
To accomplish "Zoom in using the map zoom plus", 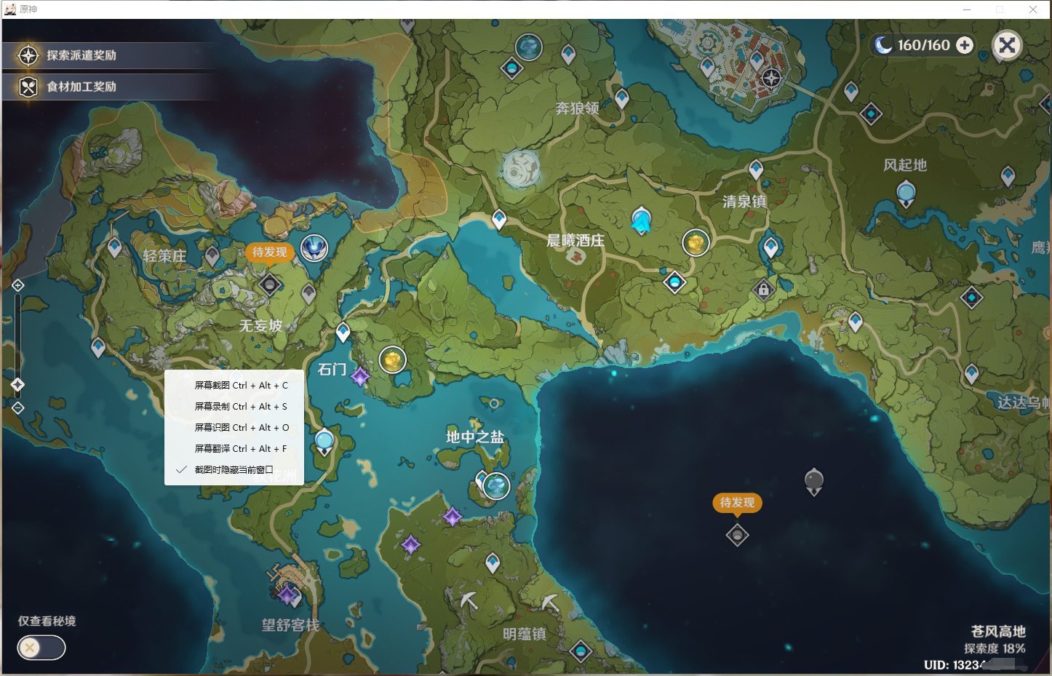I will click(x=18, y=285).
